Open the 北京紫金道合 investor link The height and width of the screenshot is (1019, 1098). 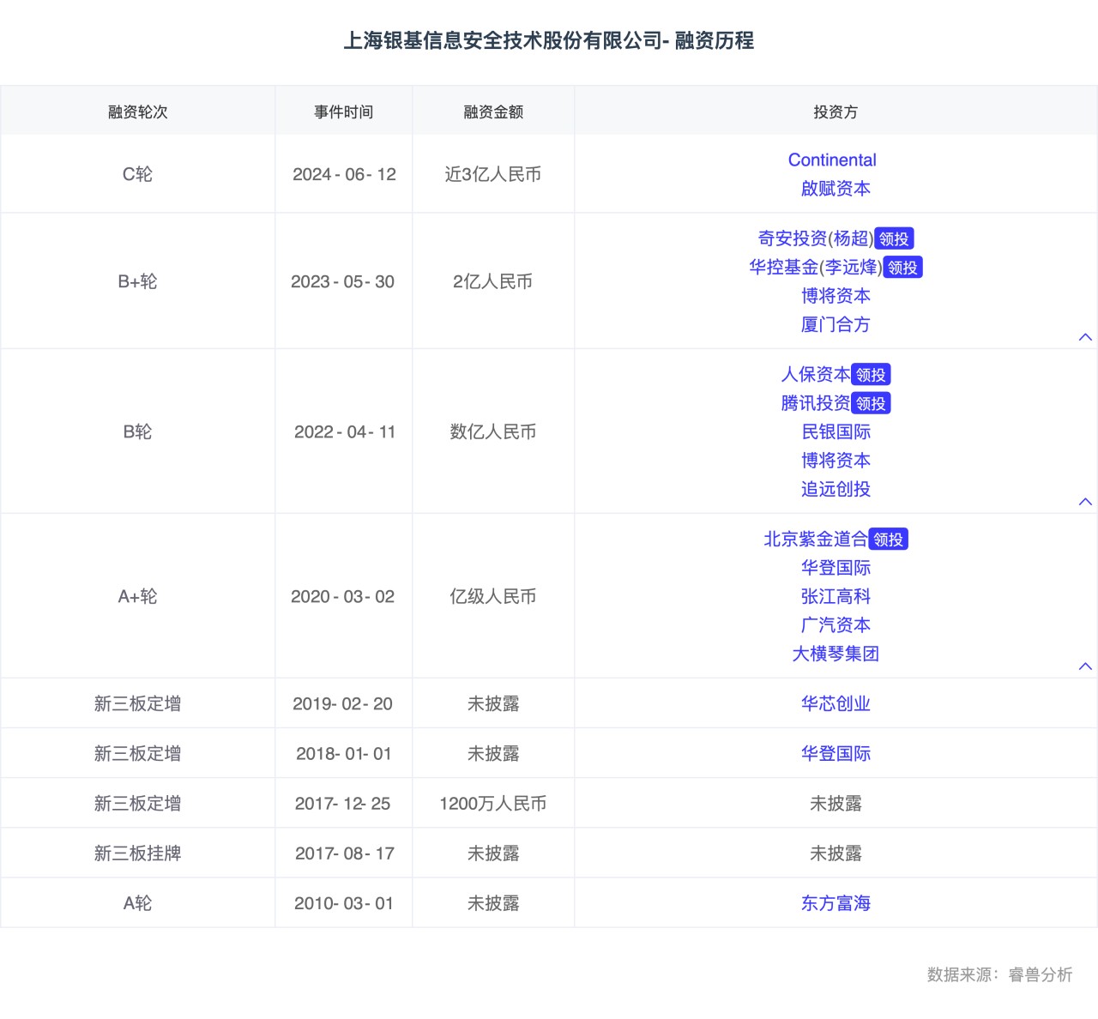pos(816,540)
